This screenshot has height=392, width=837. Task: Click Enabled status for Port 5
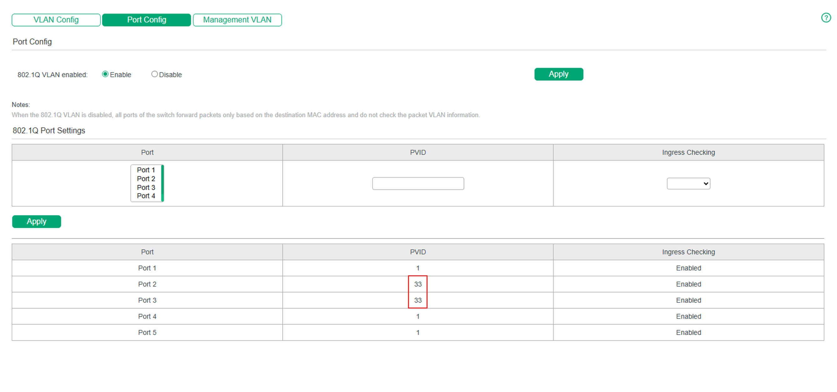coord(688,332)
